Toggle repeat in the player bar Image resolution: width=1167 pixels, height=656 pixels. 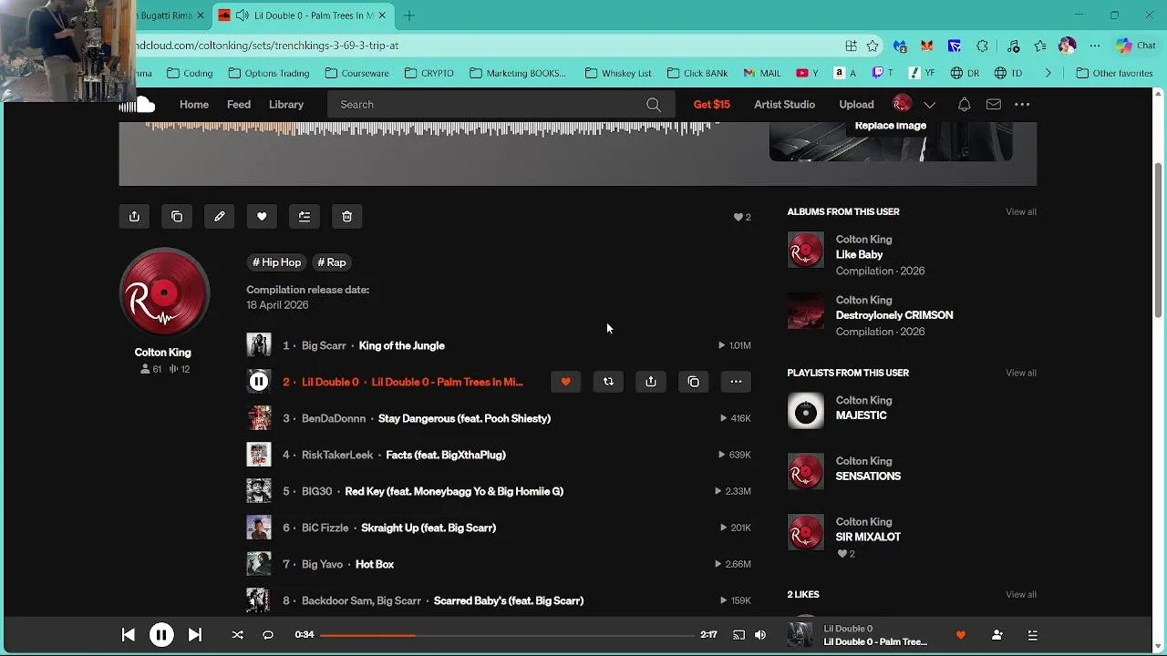268,635
